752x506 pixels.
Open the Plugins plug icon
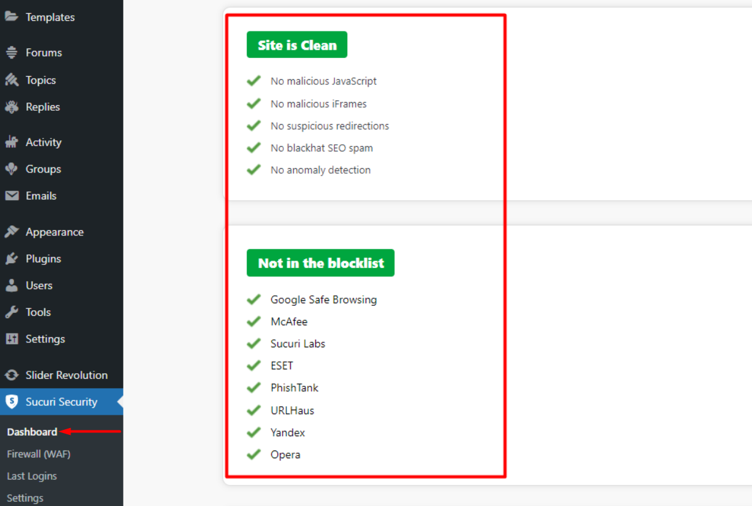11,259
